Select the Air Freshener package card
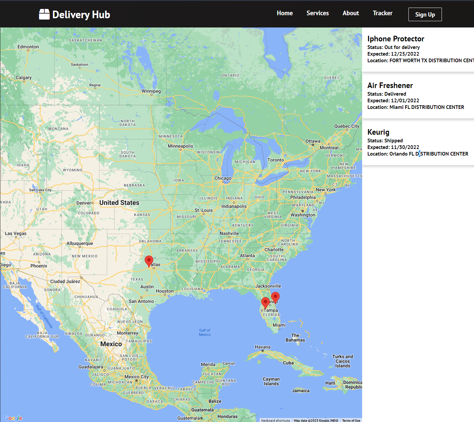Viewport: 474px width, 422px height. (418, 96)
